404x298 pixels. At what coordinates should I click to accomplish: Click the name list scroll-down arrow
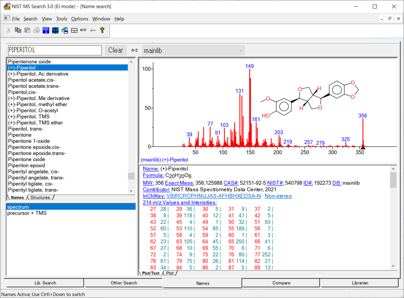(131, 191)
